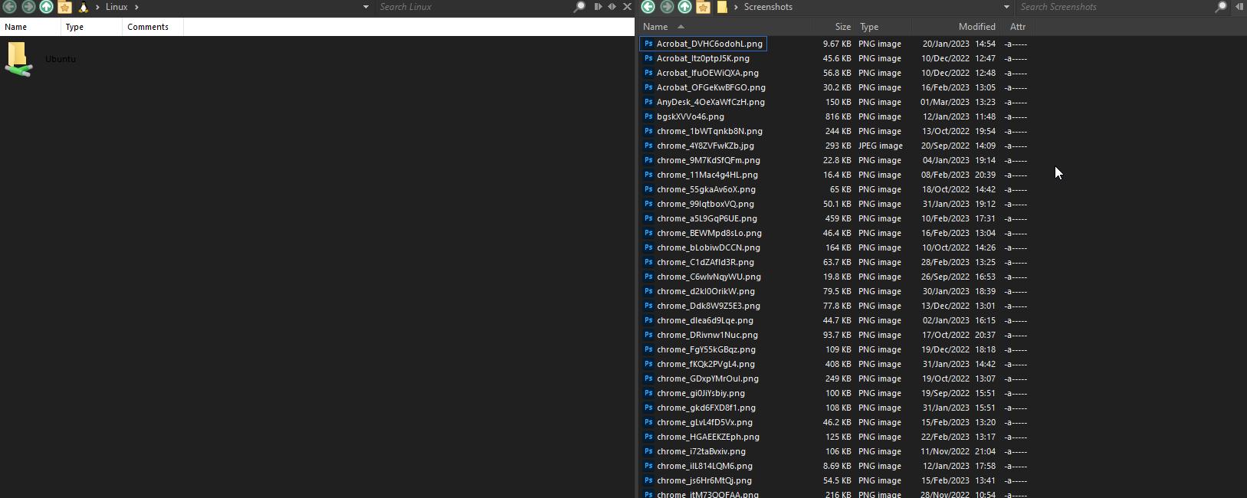
Task: Select file chrome_99IqtboxVQ.png
Action: pyautogui.click(x=705, y=204)
